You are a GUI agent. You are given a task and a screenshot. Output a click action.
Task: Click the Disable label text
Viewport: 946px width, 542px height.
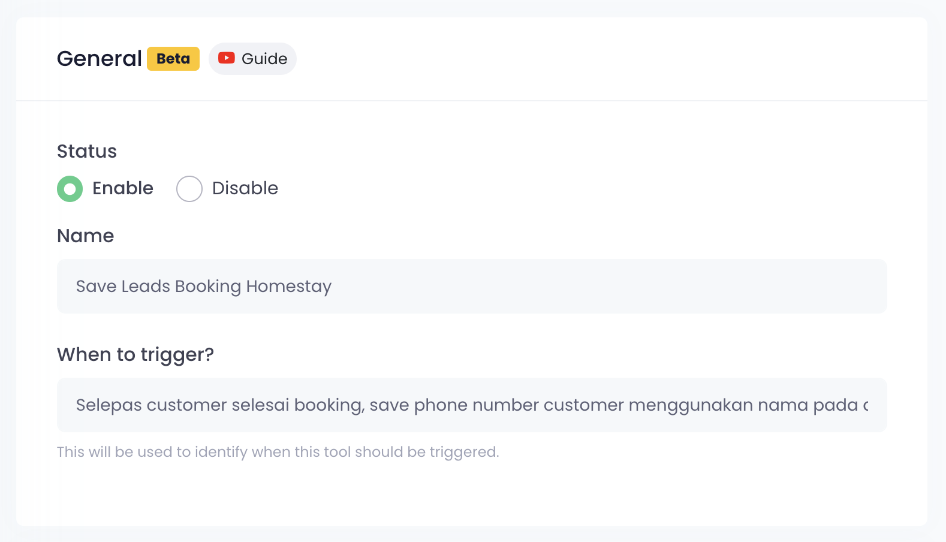click(x=245, y=188)
